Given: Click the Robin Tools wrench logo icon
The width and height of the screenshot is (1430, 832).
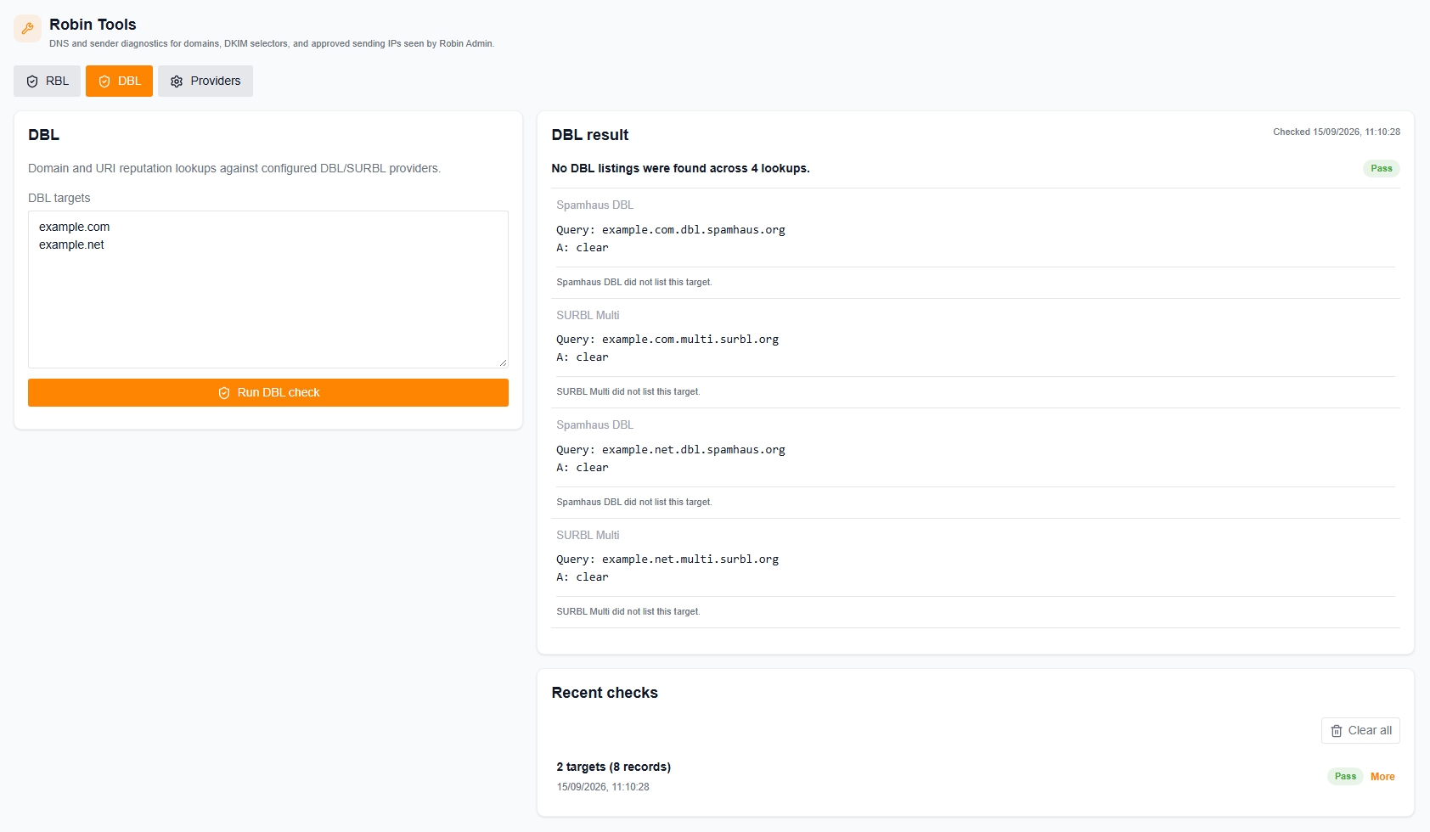Looking at the screenshot, I should pos(27,28).
